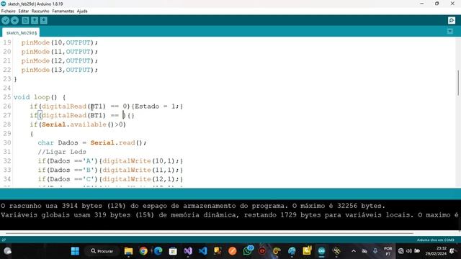The image size is (461, 259).
Task: Open Google Chrome from taskbar
Action: [x=143, y=251]
